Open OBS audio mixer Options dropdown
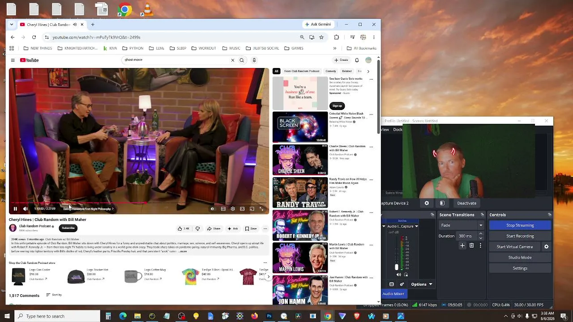This screenshot has height=322, width=573. 421,284
